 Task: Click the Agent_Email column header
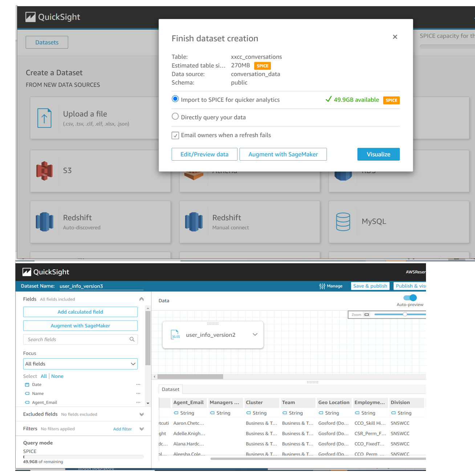(x=188, y=403)
